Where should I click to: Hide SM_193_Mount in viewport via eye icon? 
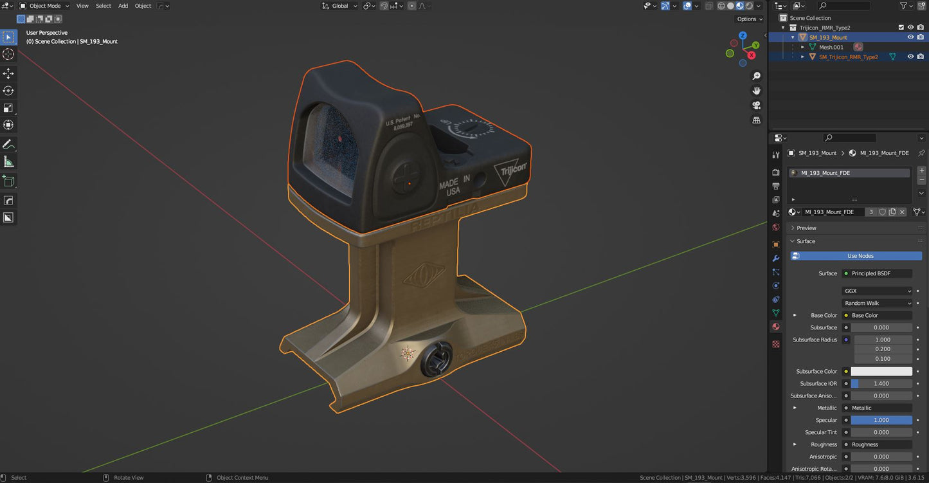tap(910, 37)
